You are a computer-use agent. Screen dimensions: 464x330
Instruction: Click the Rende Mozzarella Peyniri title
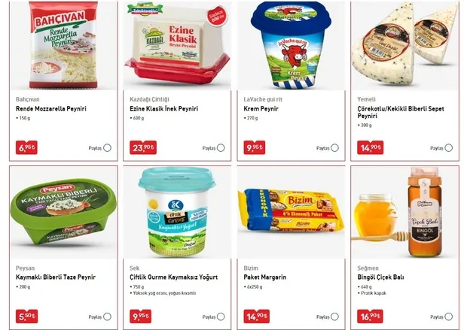tap(51, 109)
